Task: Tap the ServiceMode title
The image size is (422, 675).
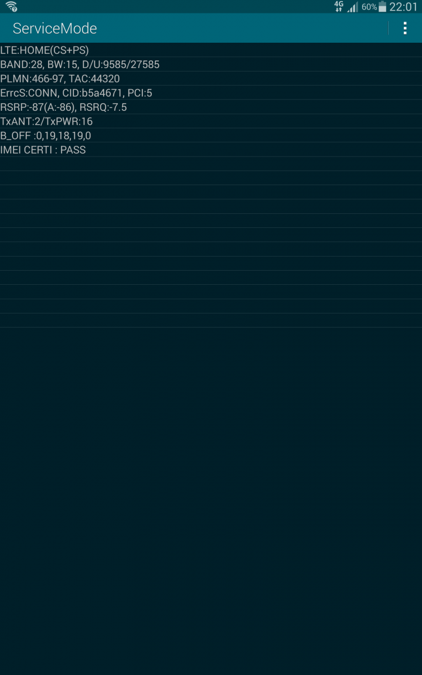Action: 55,28
